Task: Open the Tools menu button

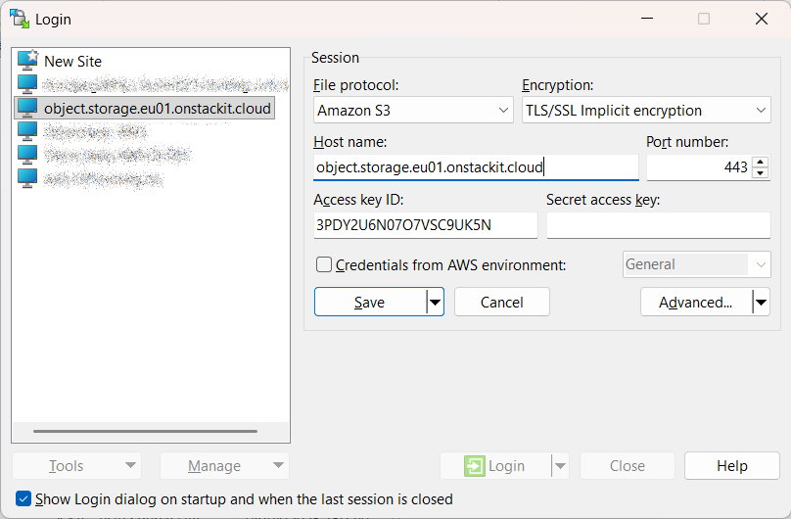Action: tap(76, 466)
